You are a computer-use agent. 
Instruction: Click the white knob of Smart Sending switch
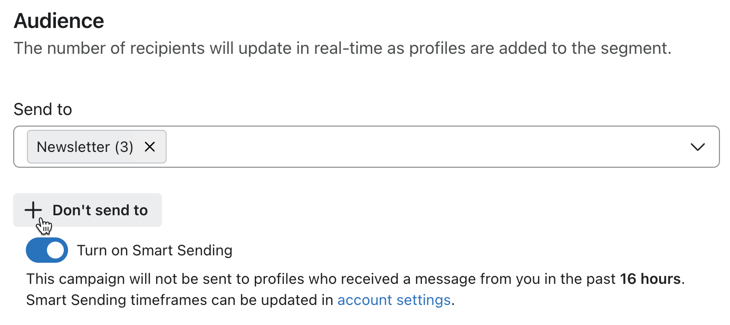click(55, 250)
